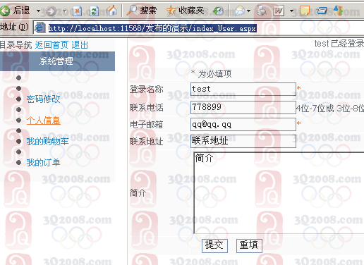The width and height of the screenshot is (364, 265).
Task: Go to the Home page icon
Action: point(111,11)
